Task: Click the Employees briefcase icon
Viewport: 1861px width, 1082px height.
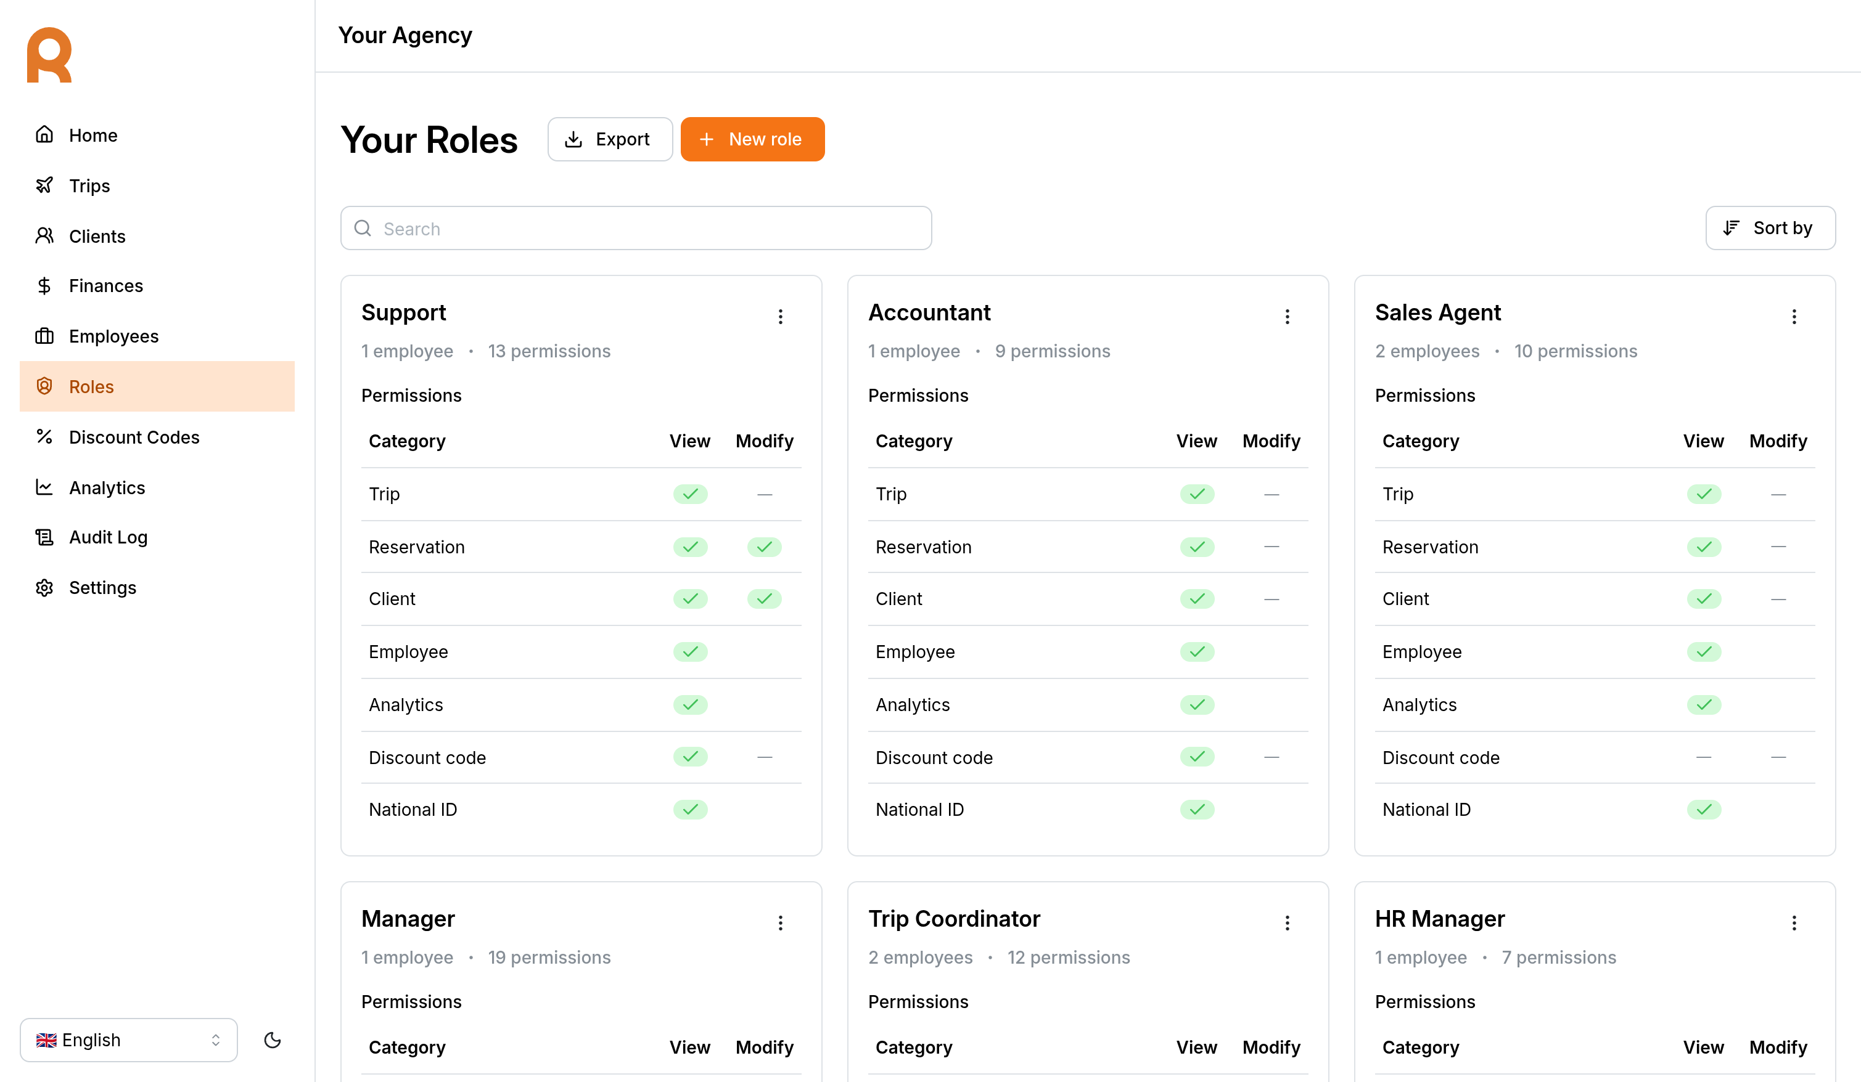Action: click(44, 336)
